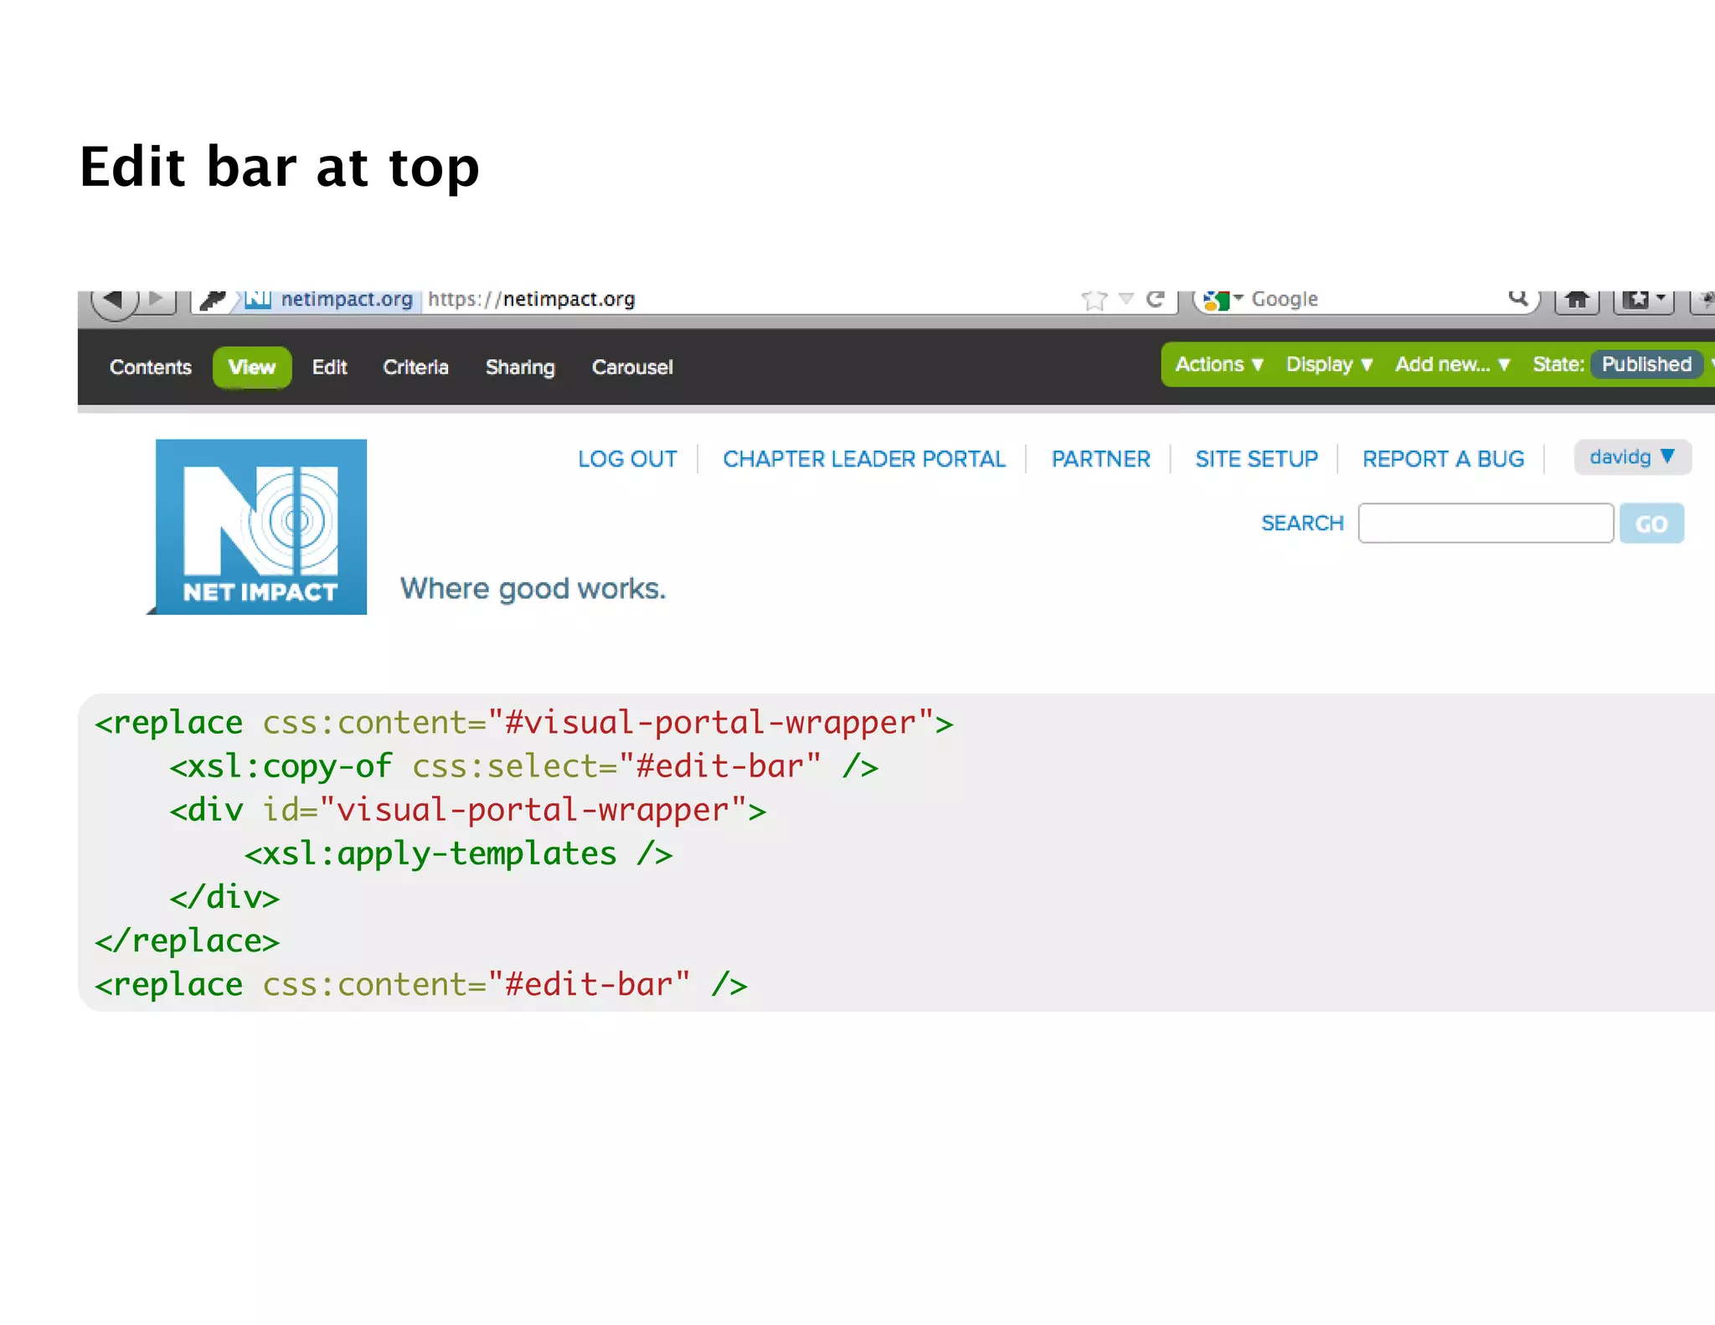Select the Edit tab

[329, 368]
